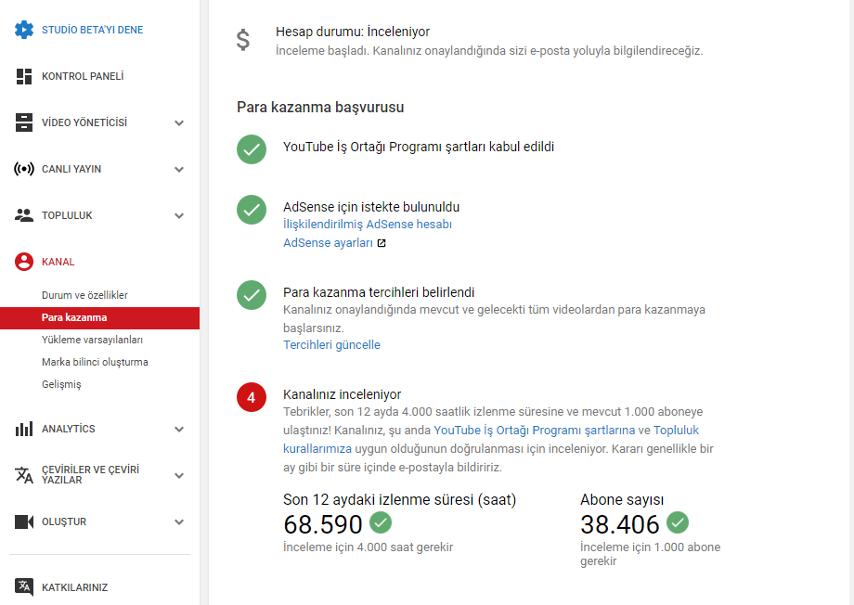The height and width of the screenshot is (605, 854).
Task: Select Analytics label in sidebar
Action: 69,429
